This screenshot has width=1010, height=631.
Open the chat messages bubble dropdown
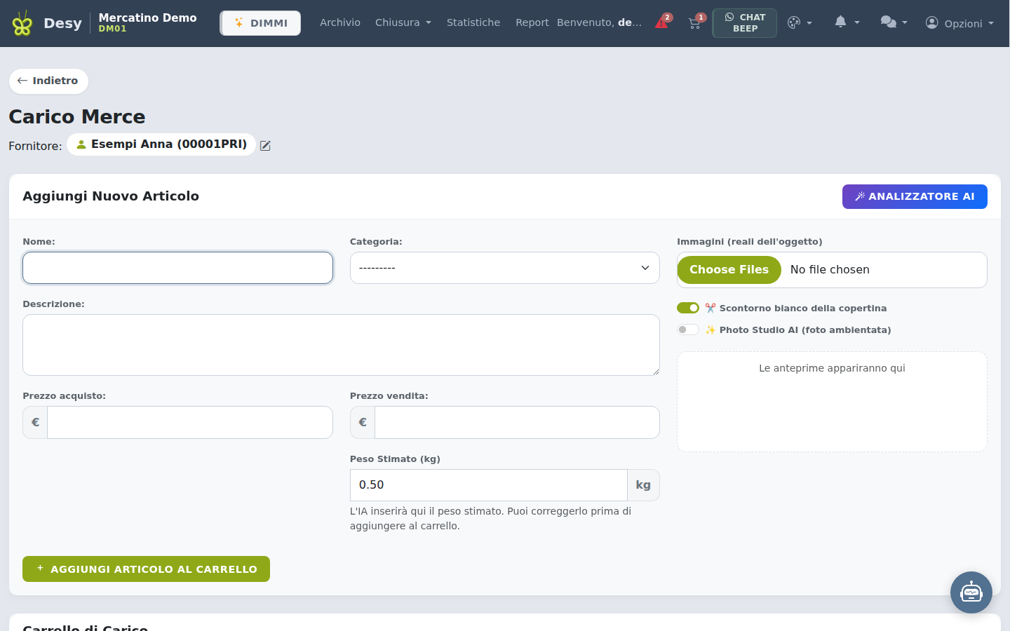point(894,22)
